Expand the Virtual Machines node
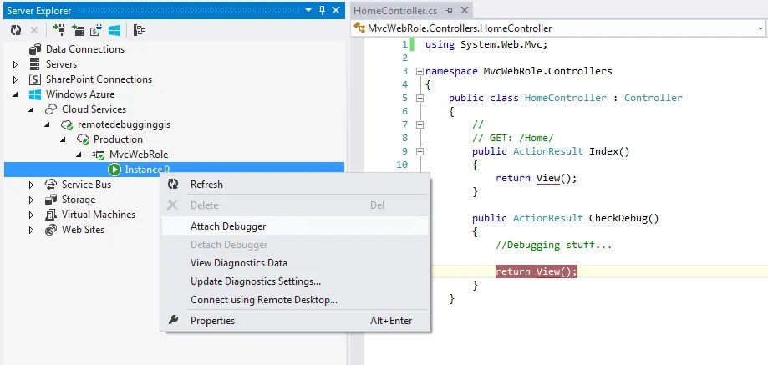 32,215
